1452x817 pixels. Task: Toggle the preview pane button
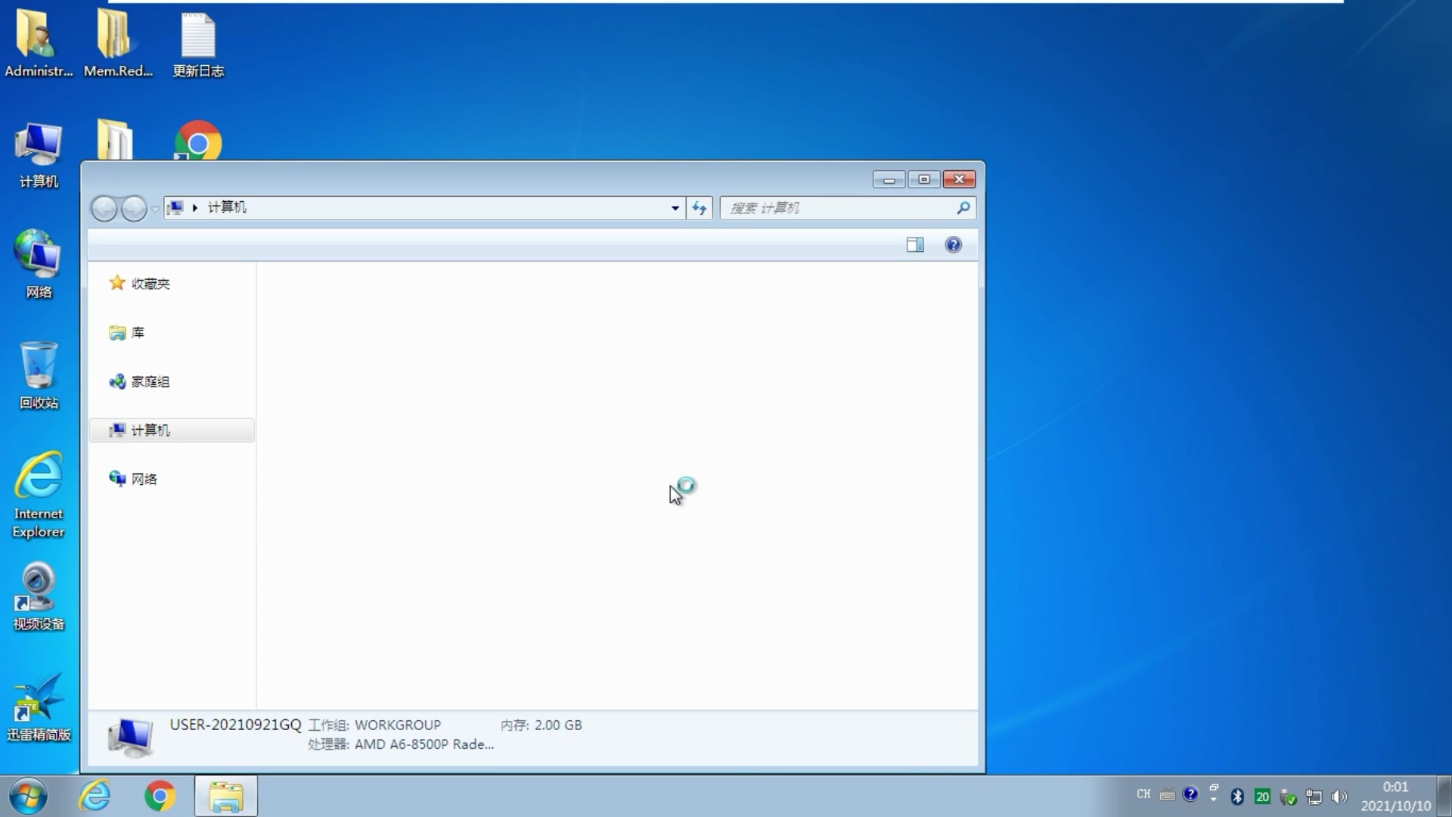(x=915, y=244)
